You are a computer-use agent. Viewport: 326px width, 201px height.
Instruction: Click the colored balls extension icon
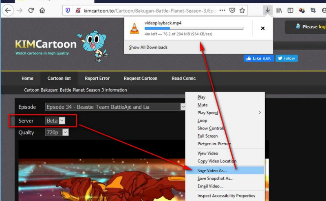(x=302, y=11)
